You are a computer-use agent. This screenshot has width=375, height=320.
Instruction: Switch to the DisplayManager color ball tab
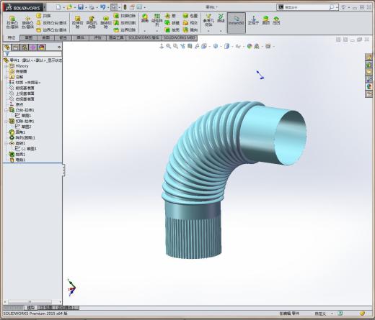pyautogui.click(x=42, y=47)
